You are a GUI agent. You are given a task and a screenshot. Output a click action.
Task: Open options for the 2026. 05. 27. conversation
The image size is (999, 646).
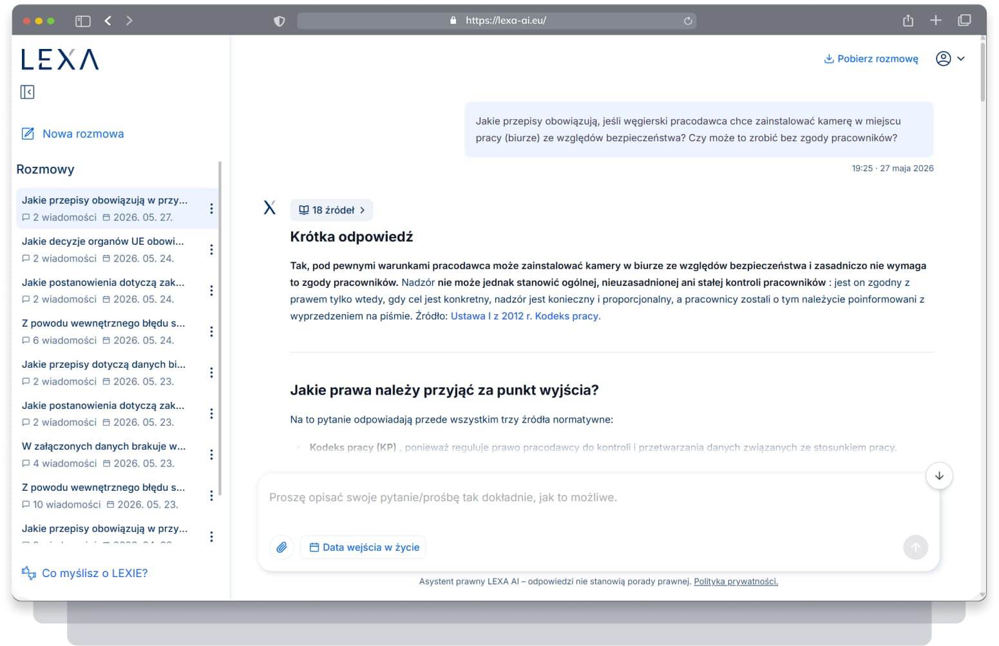(211, 209)
